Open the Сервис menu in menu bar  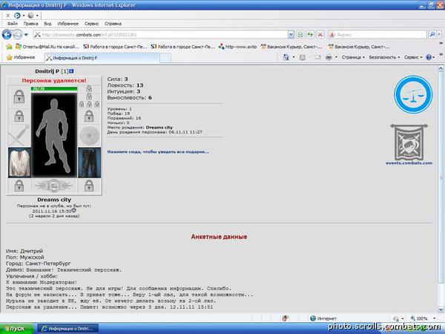coord(92,24)
